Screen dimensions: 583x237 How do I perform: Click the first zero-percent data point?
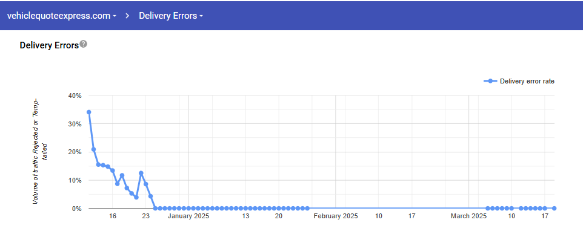tap(155, 209)
